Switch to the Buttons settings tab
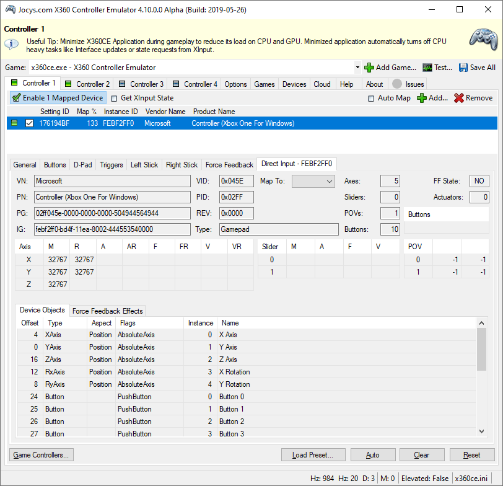503x486 pixels. tap(55, 165)
